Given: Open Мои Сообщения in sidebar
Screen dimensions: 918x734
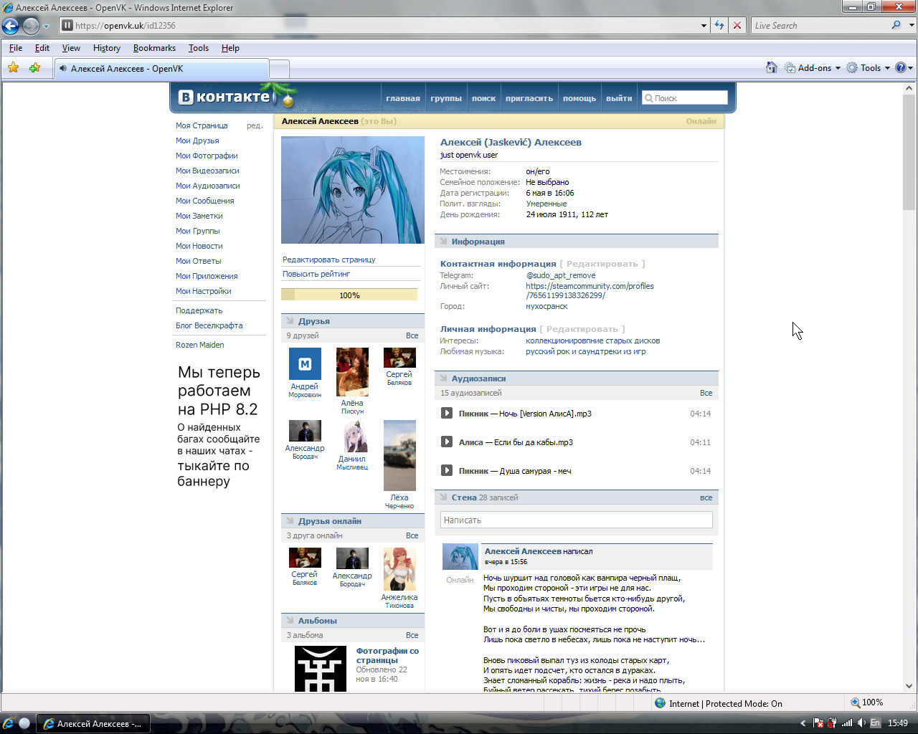Looking at the screenshot, I should [x=205, y=201].
